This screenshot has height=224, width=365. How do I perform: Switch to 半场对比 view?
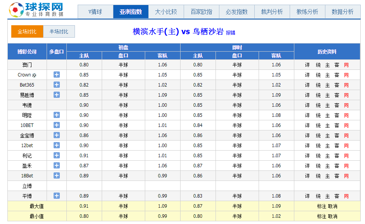coord(59,31)
